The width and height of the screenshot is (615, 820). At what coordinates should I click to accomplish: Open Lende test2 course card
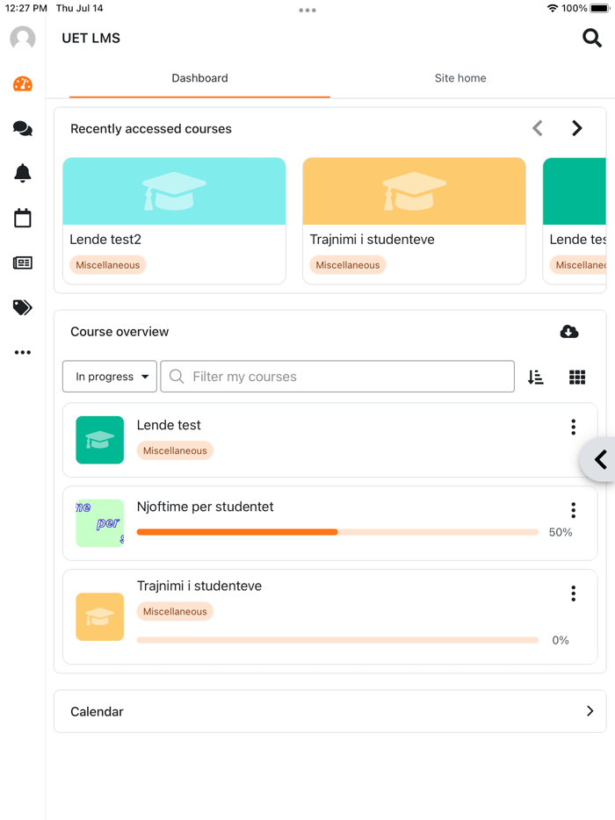[x=174, y=220]
